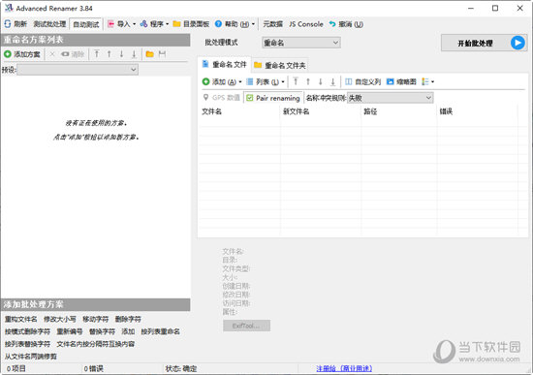533x375 pixels.
Task: Expand the 批处理模式 batch mode dropdown
Action: pos(301,43)
